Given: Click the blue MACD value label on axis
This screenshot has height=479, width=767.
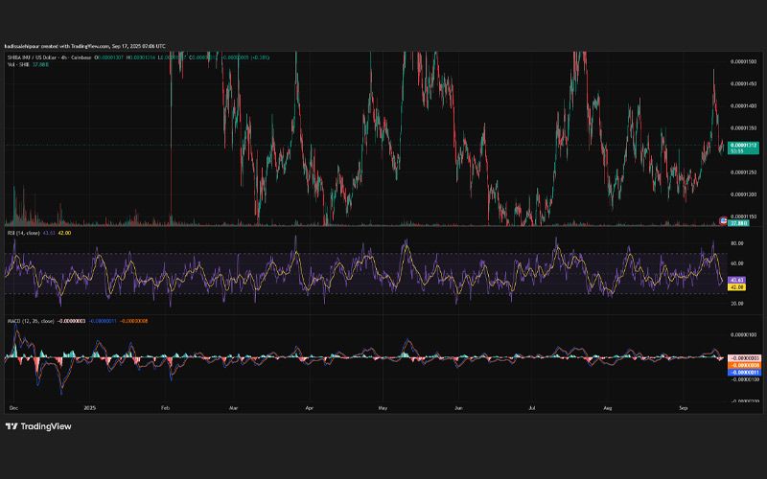Looking at the screenshot, I should click(x=744, y=372).
